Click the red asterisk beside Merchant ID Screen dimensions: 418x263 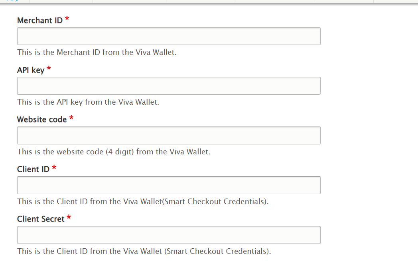click(67, 19)
